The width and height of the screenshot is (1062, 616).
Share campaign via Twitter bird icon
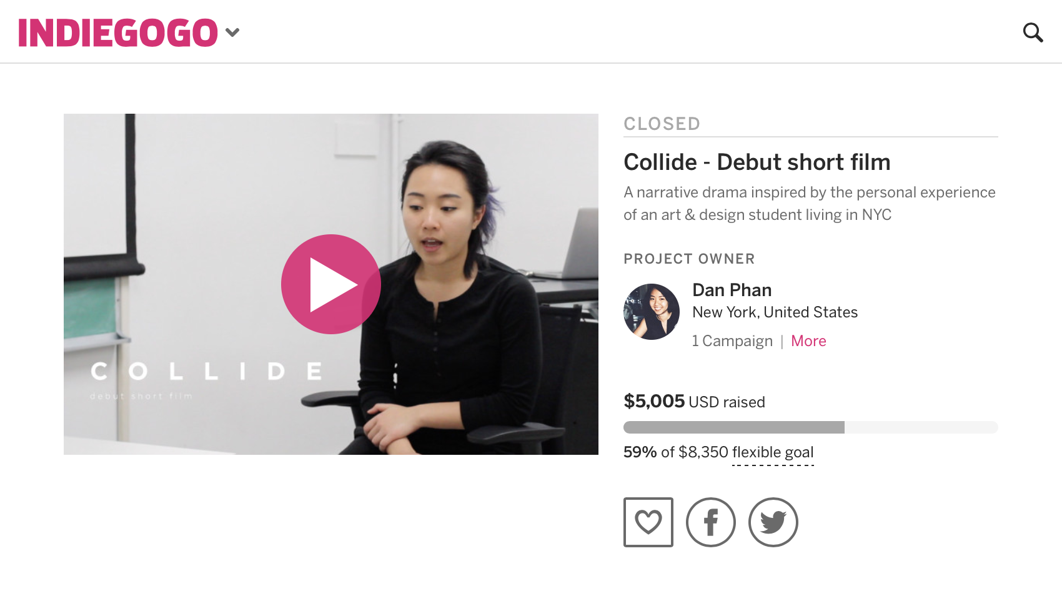tap(773, 522)
